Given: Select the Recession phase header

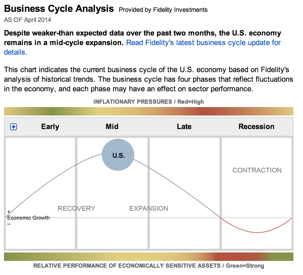Looking at the screenshot, I should tap(256, 127).
